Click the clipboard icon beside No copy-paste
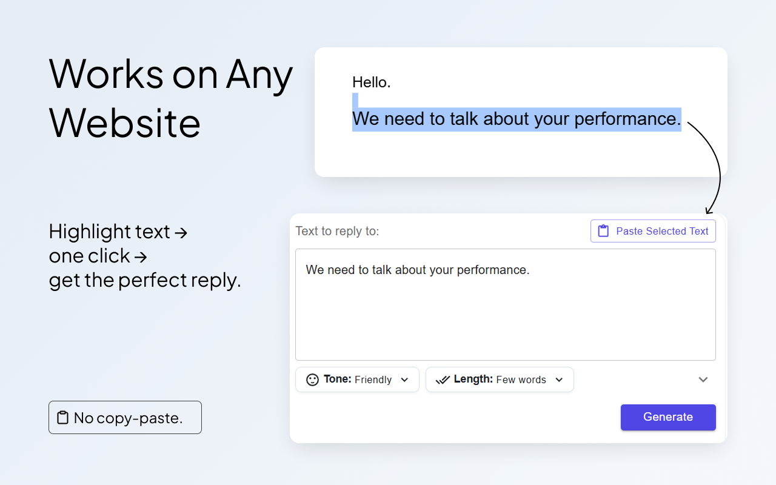Viewport: 776px width, 485px height. point(62,417)
